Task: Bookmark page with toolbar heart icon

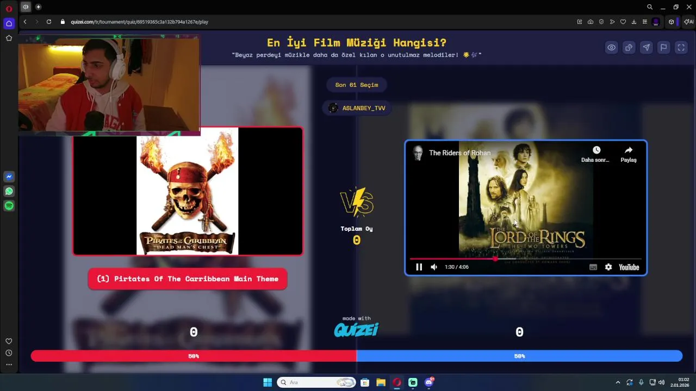Action: click(623, 22)
